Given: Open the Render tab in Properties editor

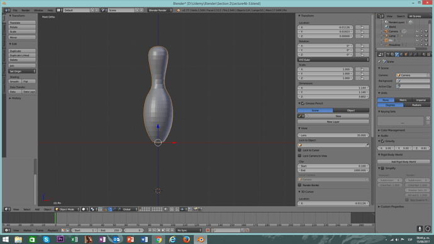Looking at the screenshot, I should (388, 55).
